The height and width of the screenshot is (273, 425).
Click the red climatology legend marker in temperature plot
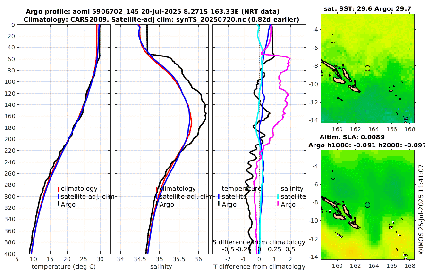coord(58,189)
